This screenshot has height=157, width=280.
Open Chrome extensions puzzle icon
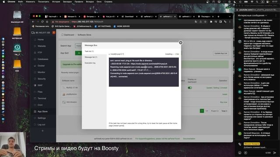tap(211, 22)
